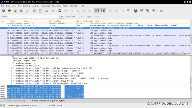
Task: Toggle auto scroll during live capture
Action: click(103, 11)
